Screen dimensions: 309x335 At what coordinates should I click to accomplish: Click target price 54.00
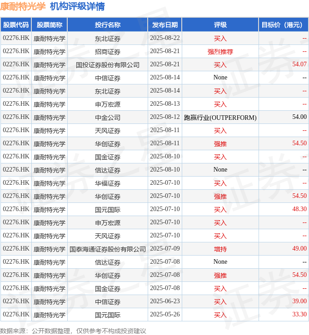(x=299, y=117)
